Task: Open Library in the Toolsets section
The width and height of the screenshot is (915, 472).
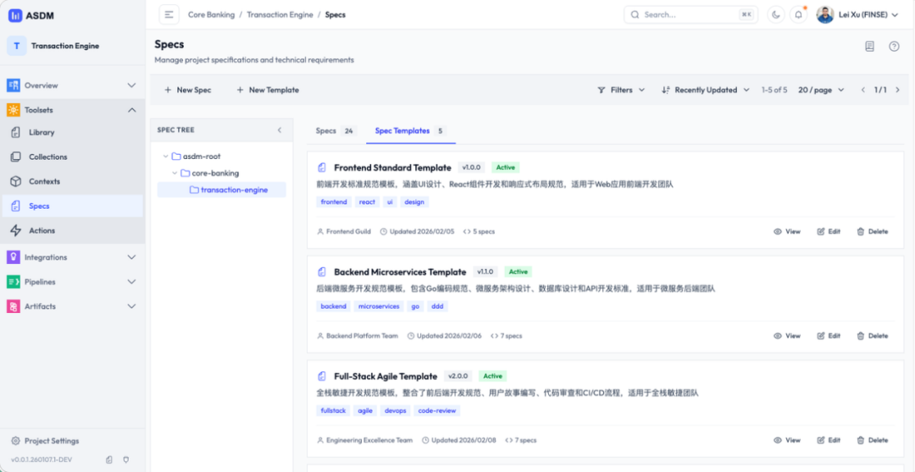Action: pos(72,132)
